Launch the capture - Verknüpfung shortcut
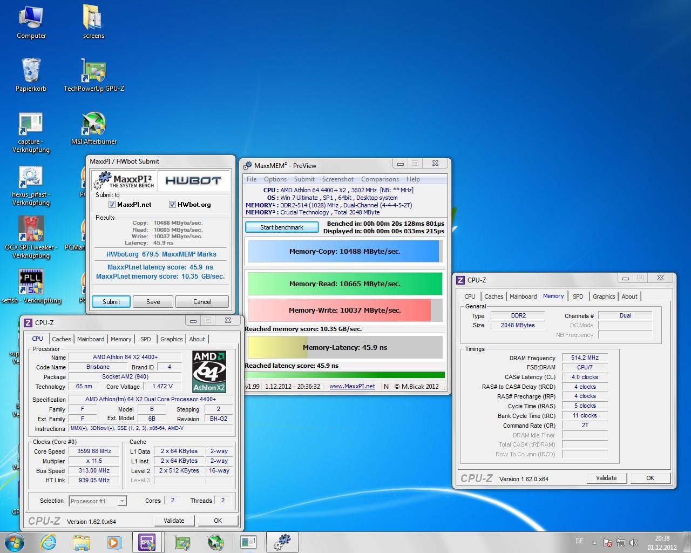The image size is (691, 553). pyautogui.click(x=31, y=133)
